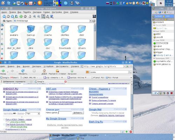The image size is (175, 140).
Task: Click the Firefox page vertical scrollbar
Action: (x=132, y=101)
